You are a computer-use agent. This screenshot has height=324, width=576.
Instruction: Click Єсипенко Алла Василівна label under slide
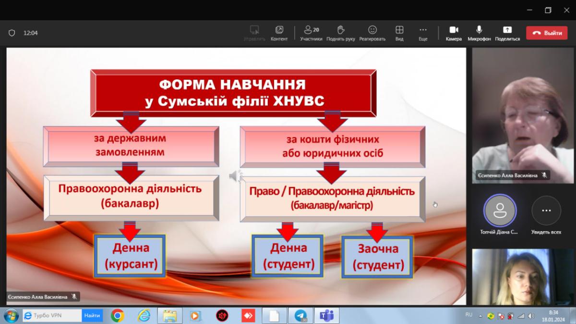pyautogui.click(x=42, y=297)
